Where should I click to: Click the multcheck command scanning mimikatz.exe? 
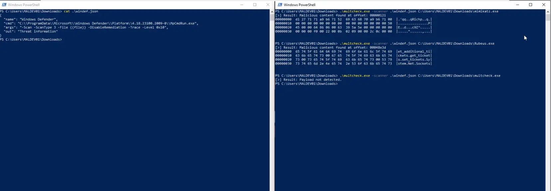tap(419, 11)
